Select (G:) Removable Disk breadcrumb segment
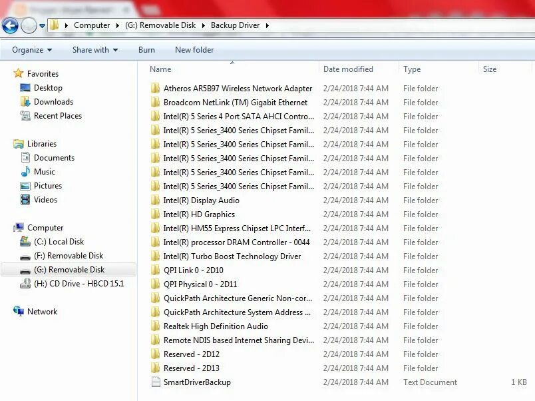Screen dimensions: 535x401 click(160, 25)
